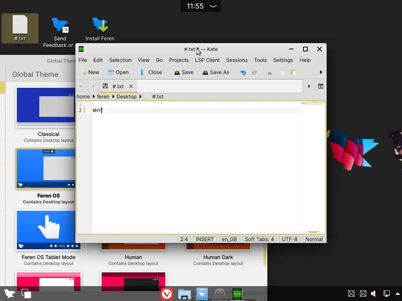Image resolution: width=402 pixels, height=301 pixels.
Task: Maximize the Kate window
Action: (x=305, y=49)
